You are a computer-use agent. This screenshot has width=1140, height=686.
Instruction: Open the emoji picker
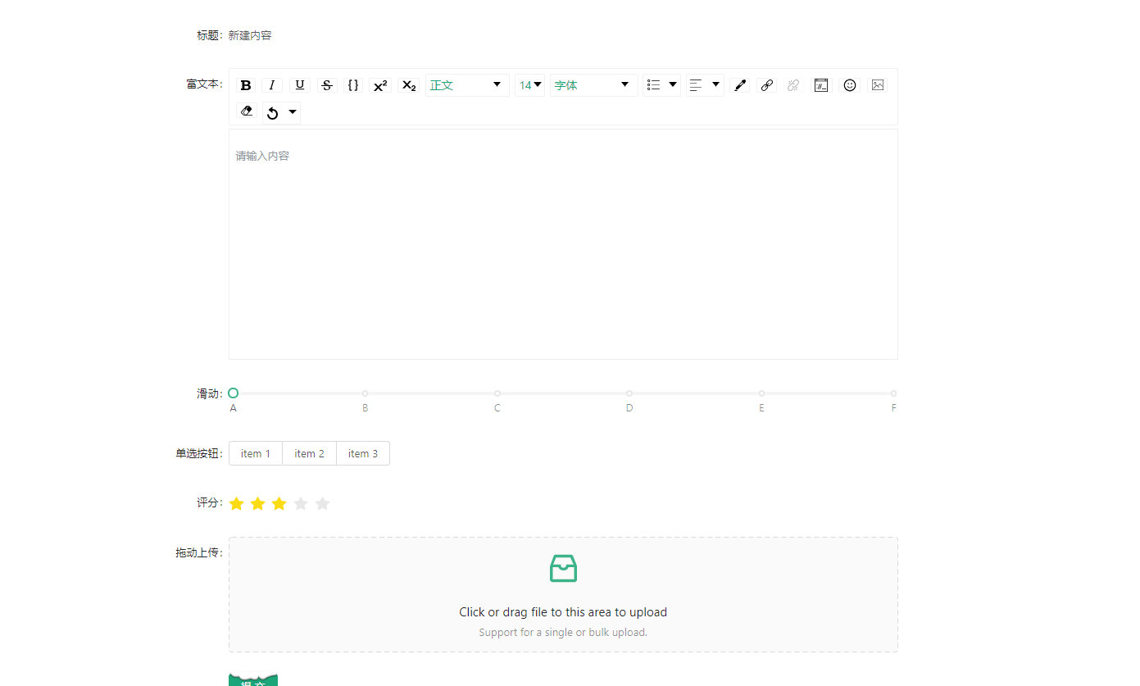click(850, 85)
